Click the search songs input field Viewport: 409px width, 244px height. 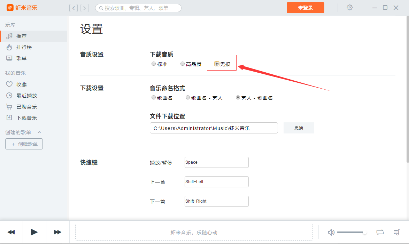tap(138, 8)
